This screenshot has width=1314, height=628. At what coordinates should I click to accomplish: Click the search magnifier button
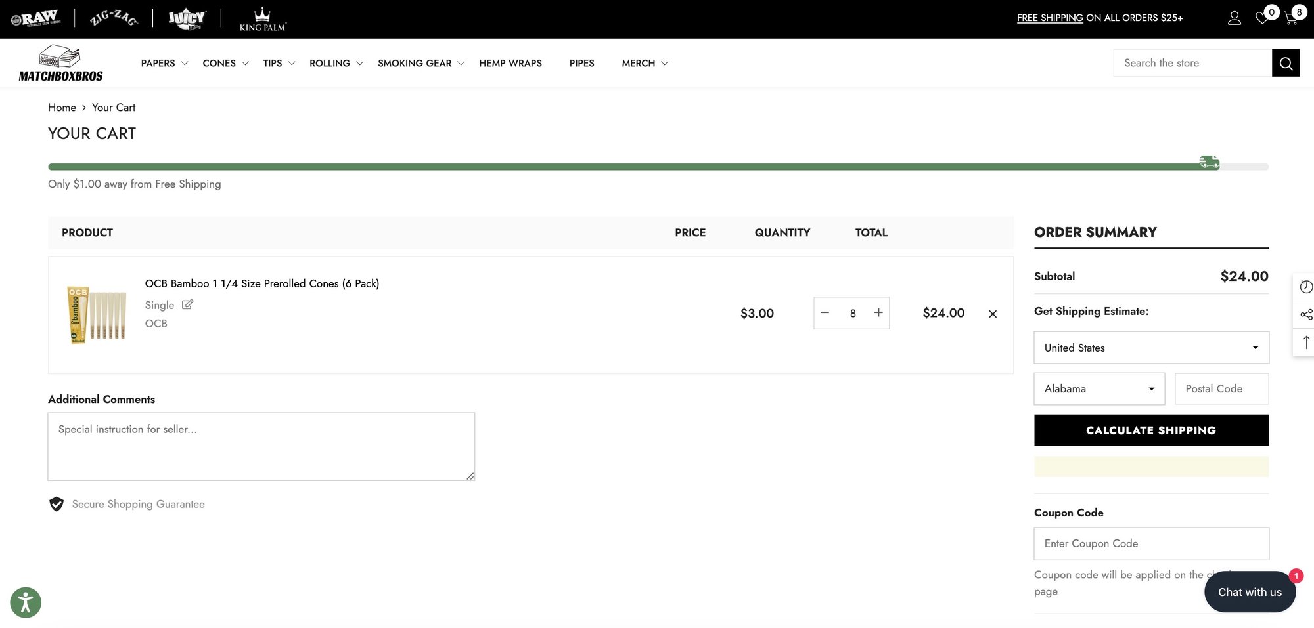coord(1286,63)
